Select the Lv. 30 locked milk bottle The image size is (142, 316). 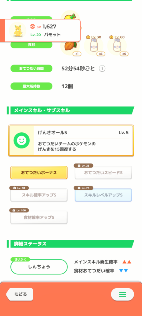[93, 46]
